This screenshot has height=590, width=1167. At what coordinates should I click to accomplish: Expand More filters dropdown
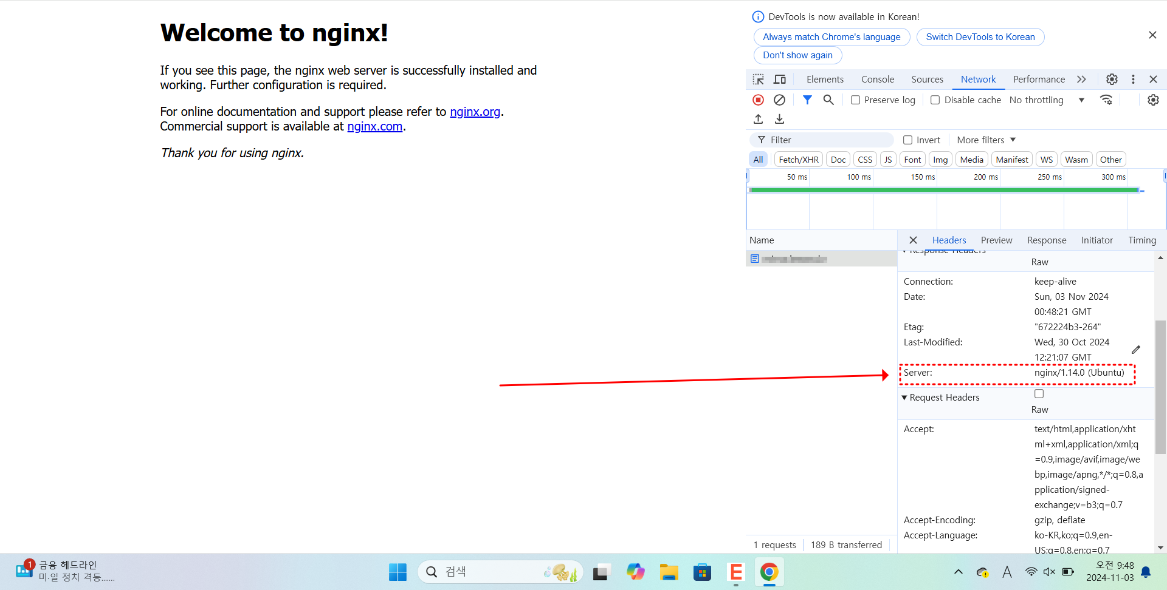tap(986, 140)
